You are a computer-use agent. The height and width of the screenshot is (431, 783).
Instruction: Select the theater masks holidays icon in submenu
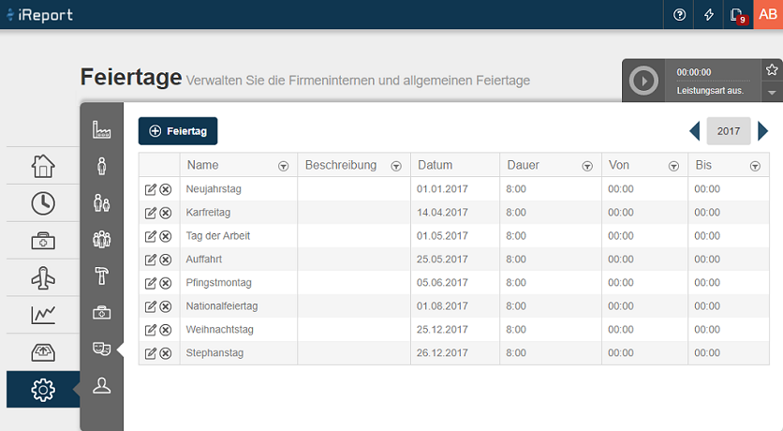pyautogui.click(x=101, y=349)
